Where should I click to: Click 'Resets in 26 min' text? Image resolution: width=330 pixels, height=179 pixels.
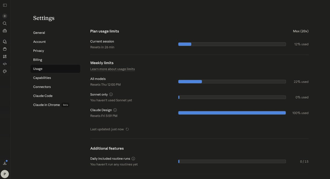(102, 47)
